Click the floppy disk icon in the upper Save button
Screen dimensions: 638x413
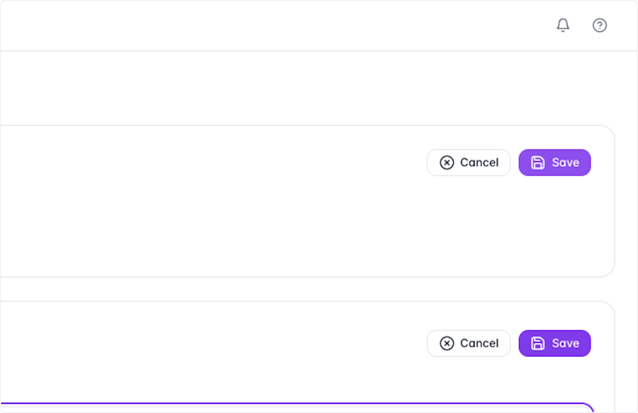(538, 163)
